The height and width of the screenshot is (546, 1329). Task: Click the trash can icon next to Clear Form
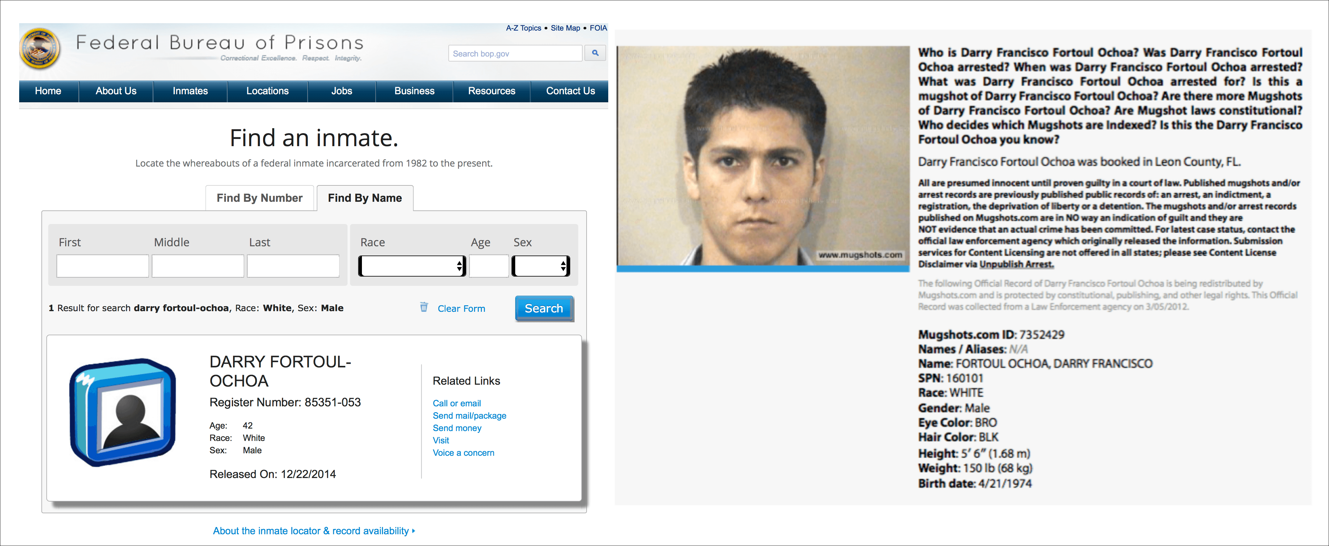point(423,307)
